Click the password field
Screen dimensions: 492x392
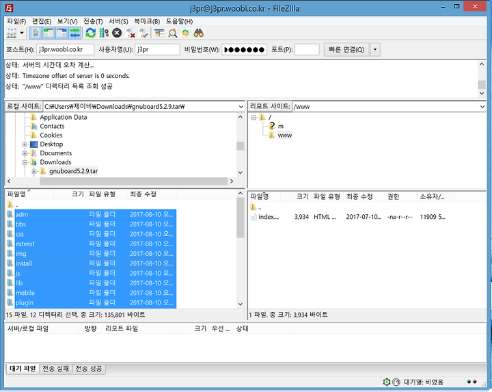pyautogui.click(x=245, y=50)
